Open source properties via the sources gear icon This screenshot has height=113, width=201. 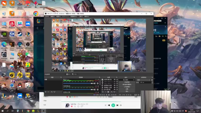click(108, 92)
